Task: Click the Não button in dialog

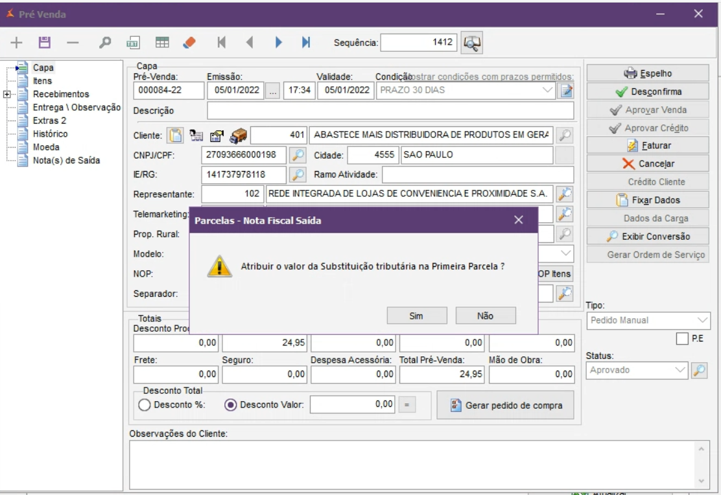Action: click(485, 316)
